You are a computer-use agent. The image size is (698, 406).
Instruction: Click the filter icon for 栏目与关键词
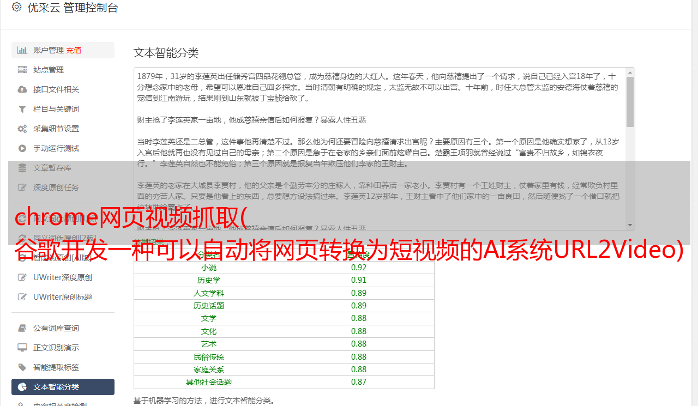(x=22, y=109)
